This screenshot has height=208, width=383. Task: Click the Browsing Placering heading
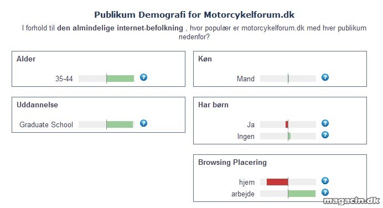point(232,162)
